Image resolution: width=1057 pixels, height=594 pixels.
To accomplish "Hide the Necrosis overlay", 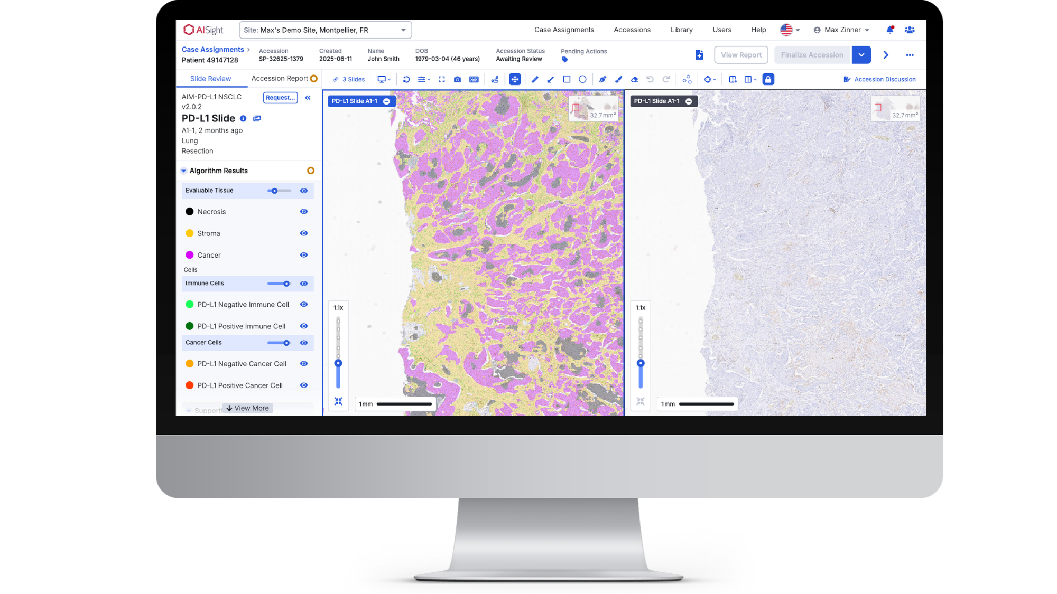I will click(303, 212).
